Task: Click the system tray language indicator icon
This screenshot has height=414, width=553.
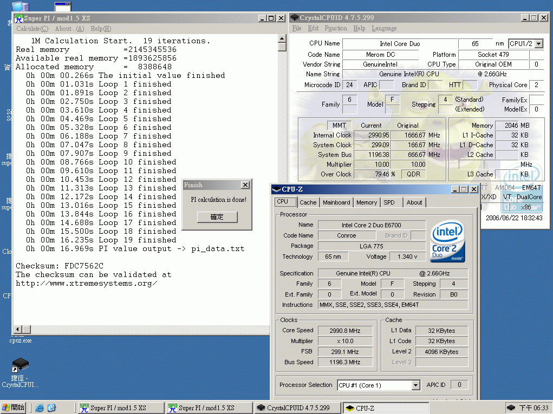Action: point(511,408)
